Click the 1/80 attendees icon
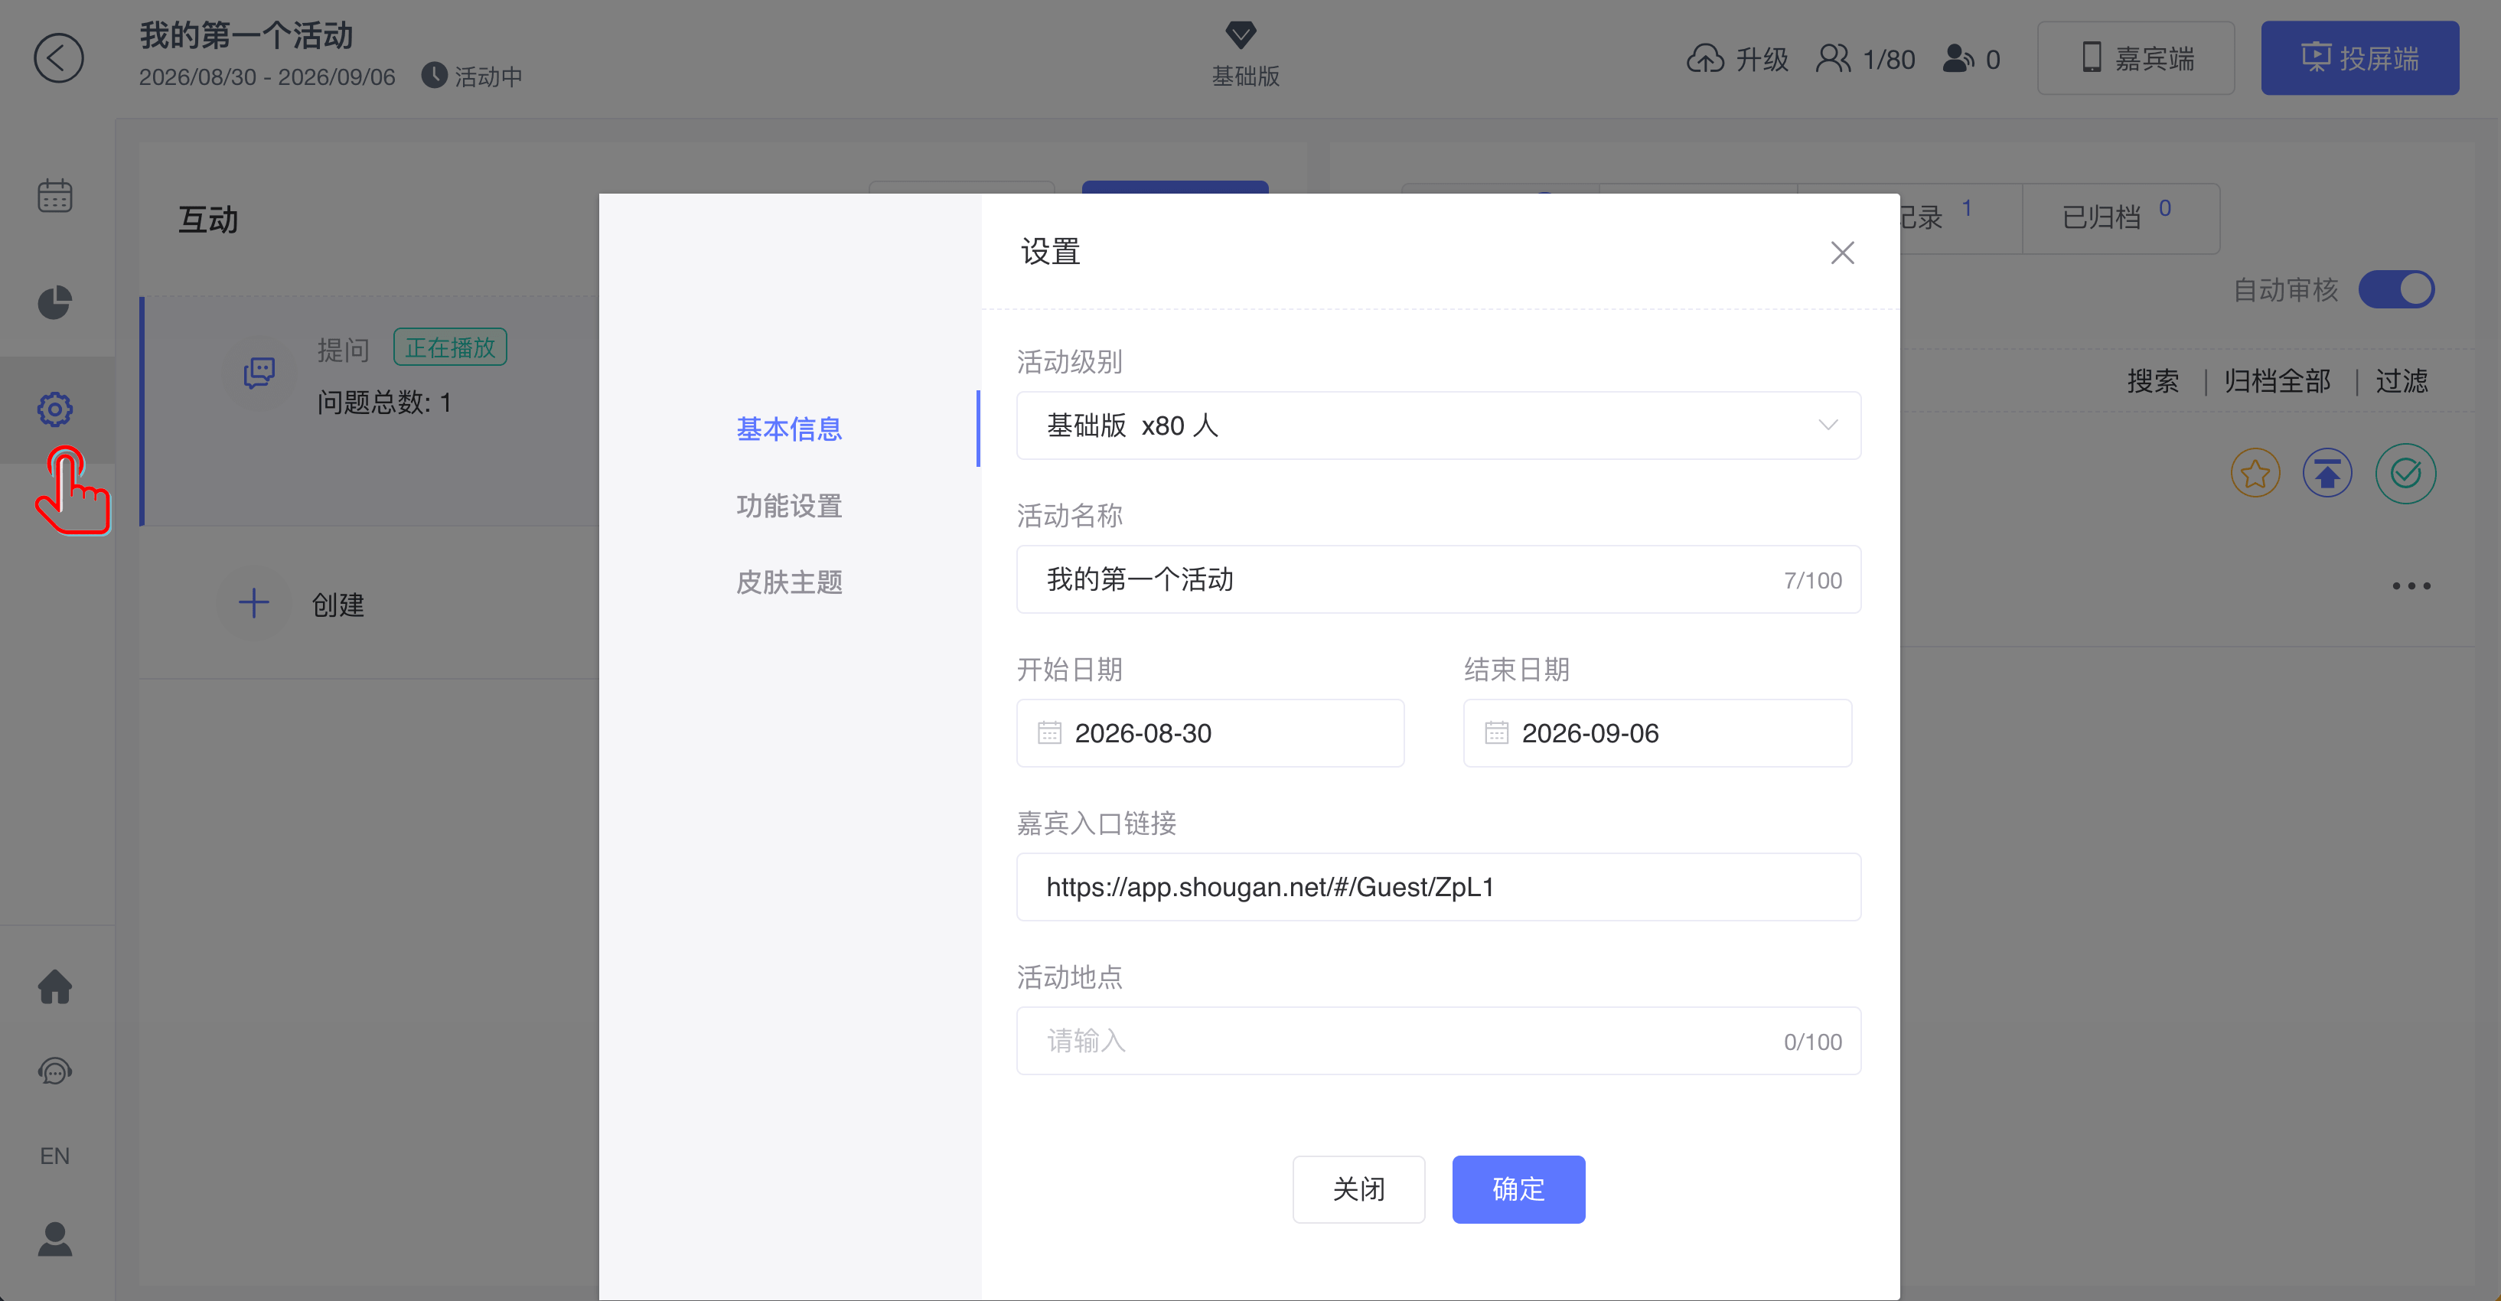 coord(1833,59)
